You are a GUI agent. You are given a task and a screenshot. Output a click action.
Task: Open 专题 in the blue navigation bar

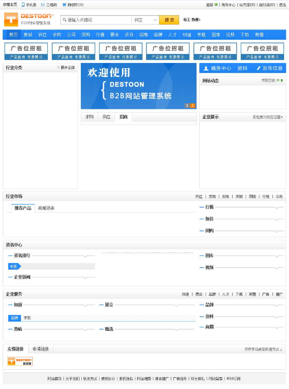(x=201, y=35)
